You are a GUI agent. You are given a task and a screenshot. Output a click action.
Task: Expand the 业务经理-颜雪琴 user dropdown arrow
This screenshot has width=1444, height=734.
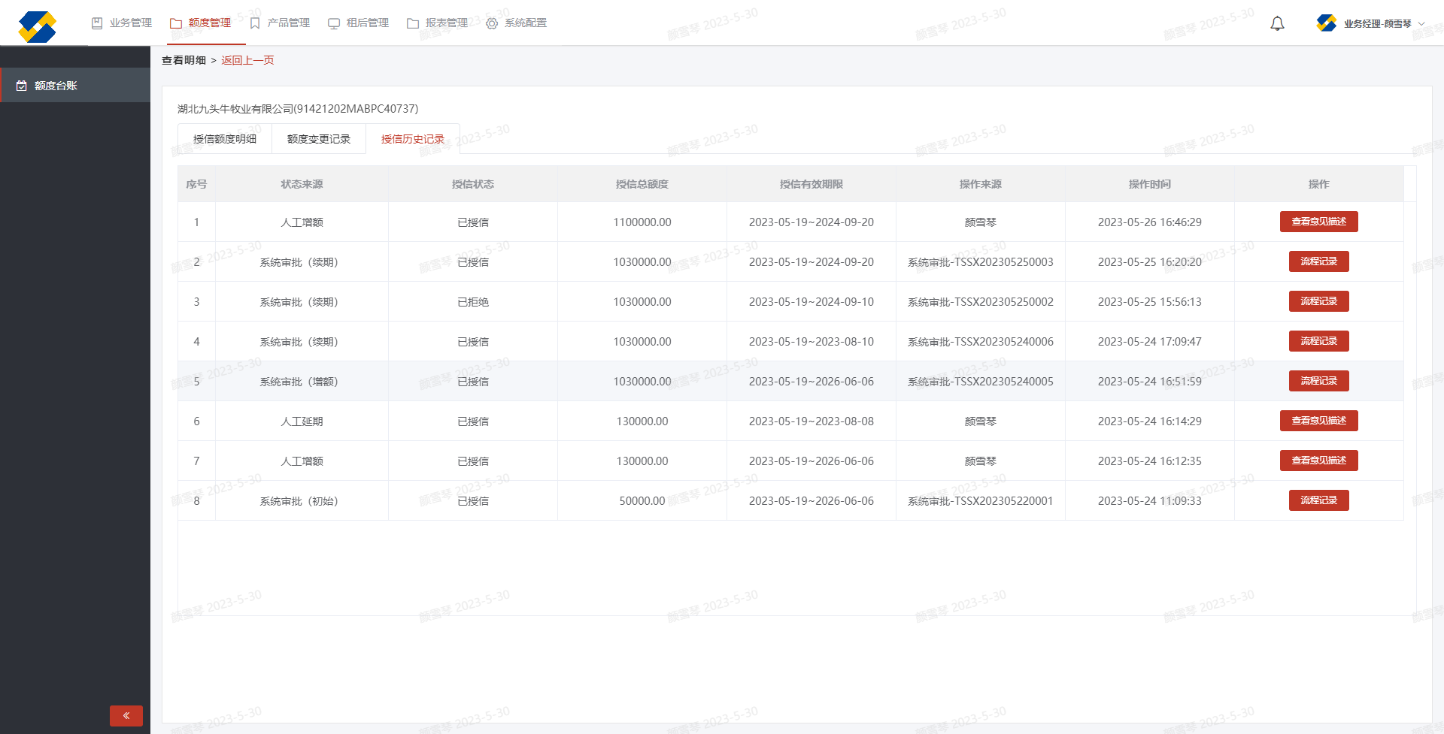[x=1421, y=24]
